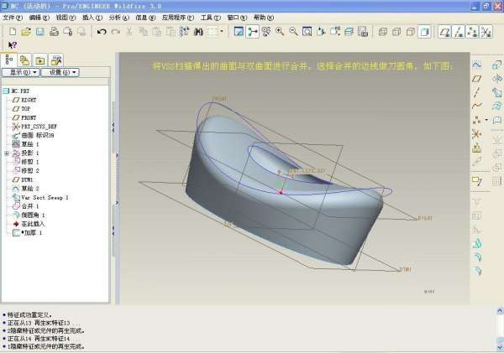Toggle datum points display
Screen dimensions: 504x353
(472, 32)
